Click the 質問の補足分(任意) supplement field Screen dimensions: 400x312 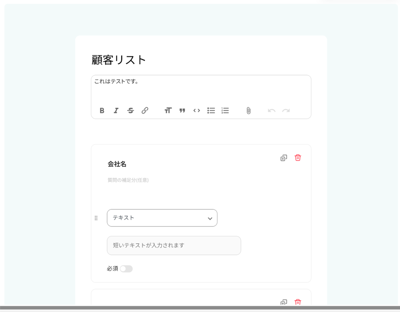click(x=128, y=180)
